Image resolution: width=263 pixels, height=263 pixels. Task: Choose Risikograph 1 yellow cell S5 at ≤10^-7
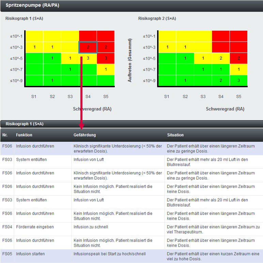[x=106, y=69]
